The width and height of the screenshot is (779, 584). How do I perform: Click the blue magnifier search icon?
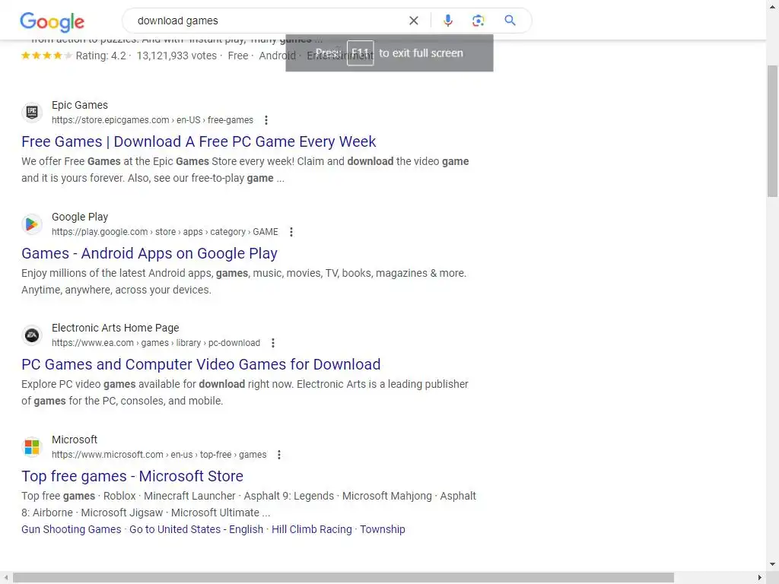click(x=510, y=21)
